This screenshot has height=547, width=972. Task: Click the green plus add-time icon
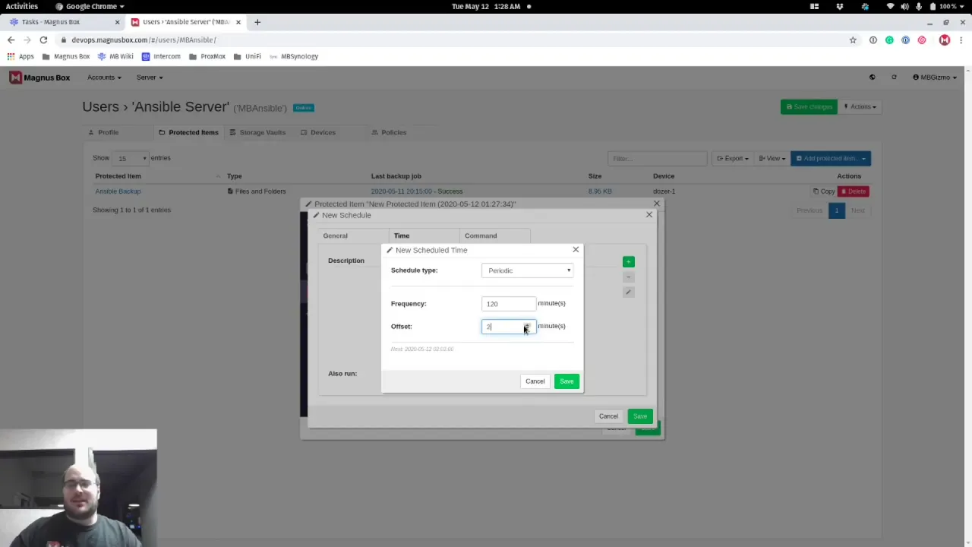click(x=628, y=261)
